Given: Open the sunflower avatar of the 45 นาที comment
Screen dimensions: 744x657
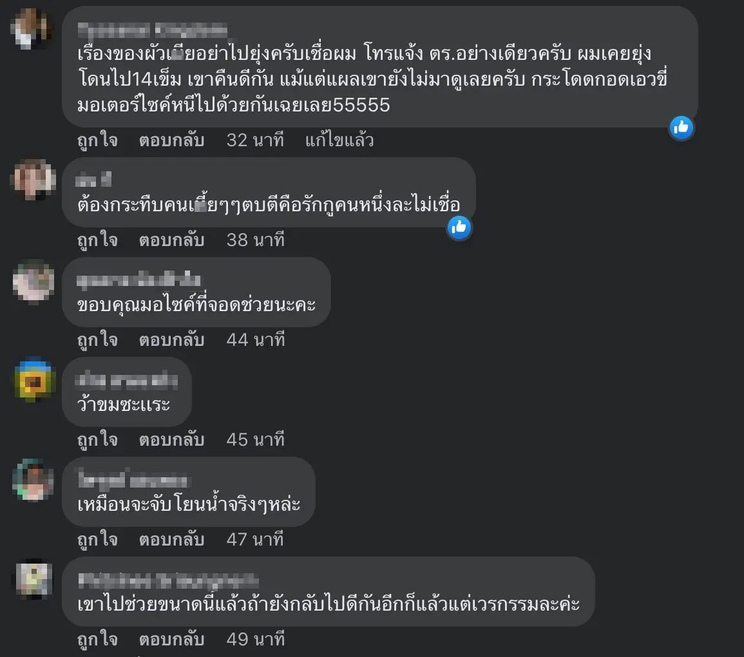Looking at the screenshot, I should coord(32,381).
